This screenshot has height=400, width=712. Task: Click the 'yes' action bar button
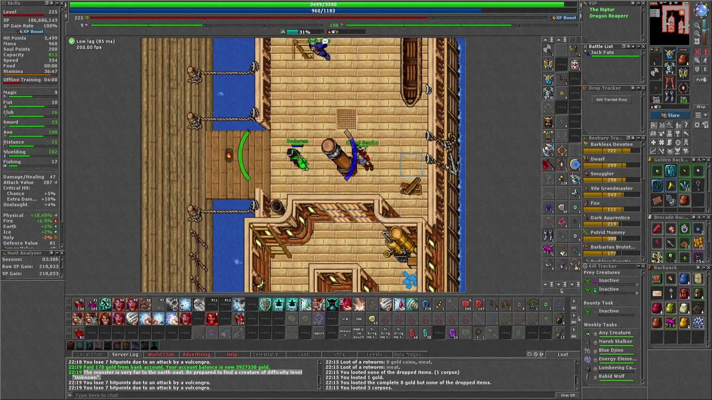(358, 319)
